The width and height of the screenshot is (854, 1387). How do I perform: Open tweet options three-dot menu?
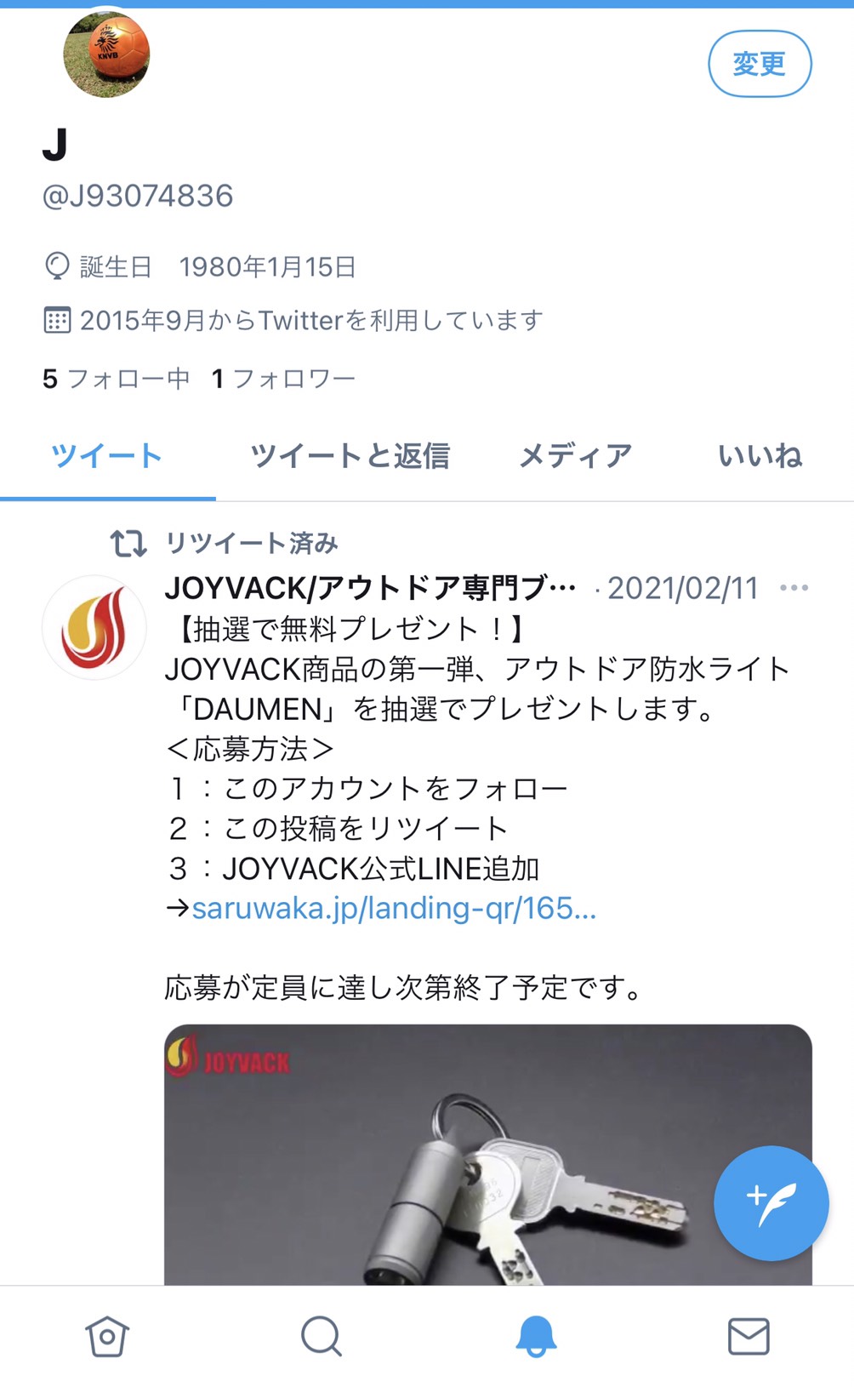794,588
